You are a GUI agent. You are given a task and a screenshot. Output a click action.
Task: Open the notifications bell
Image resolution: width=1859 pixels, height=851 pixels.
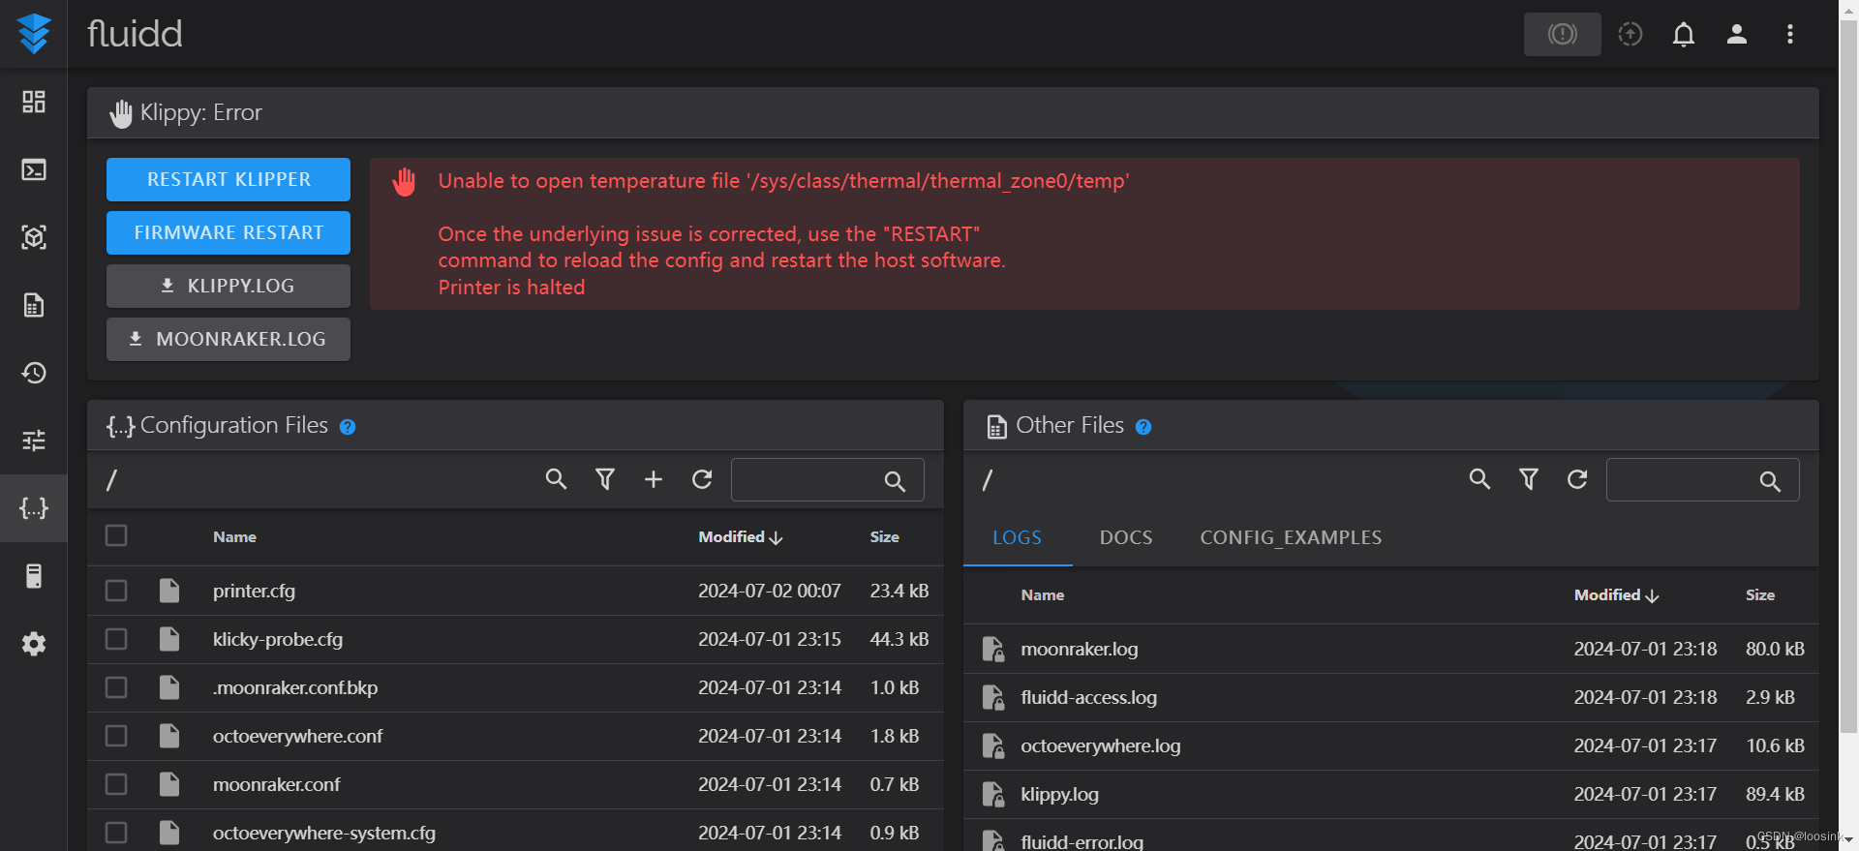coord(1684,34)
